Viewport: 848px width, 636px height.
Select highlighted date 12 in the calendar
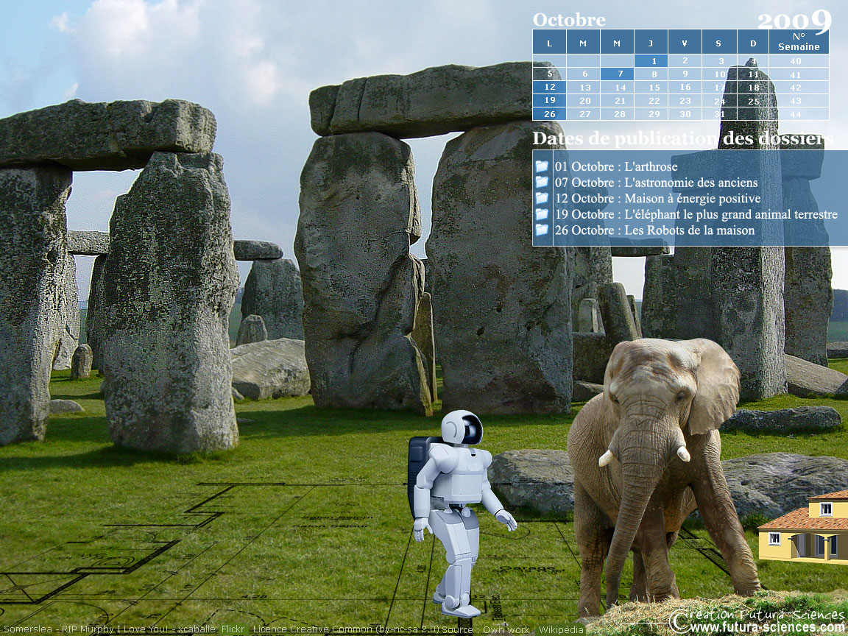549,87
